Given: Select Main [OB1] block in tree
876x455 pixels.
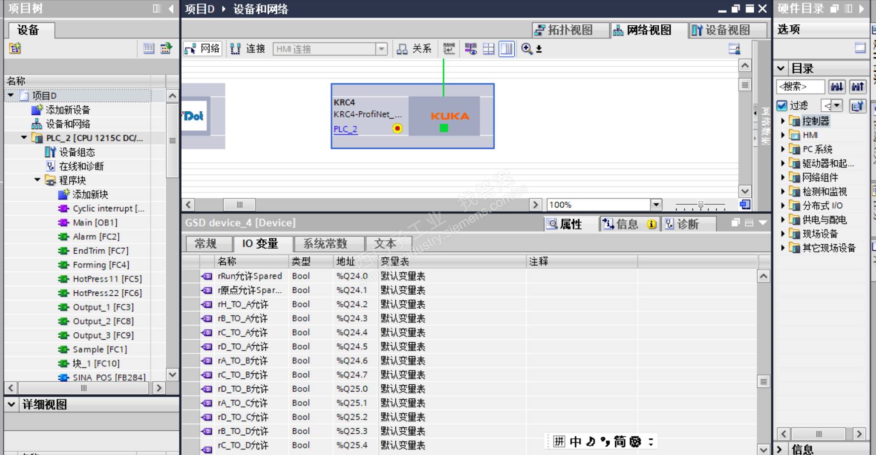Looking at the screenshot, I should click(x=95, y=223).
